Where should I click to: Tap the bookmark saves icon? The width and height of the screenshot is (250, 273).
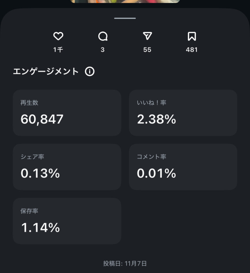[x=192, y=36]
